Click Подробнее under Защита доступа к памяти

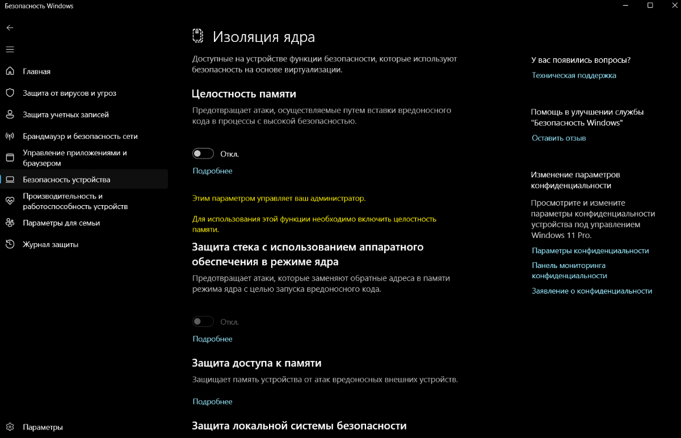click(212, 401)
